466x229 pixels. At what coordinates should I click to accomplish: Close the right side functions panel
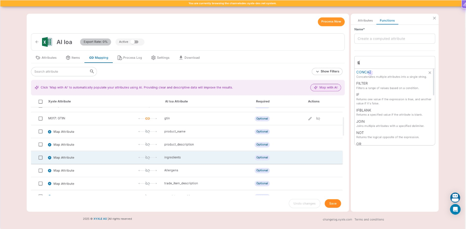[434, 18]
